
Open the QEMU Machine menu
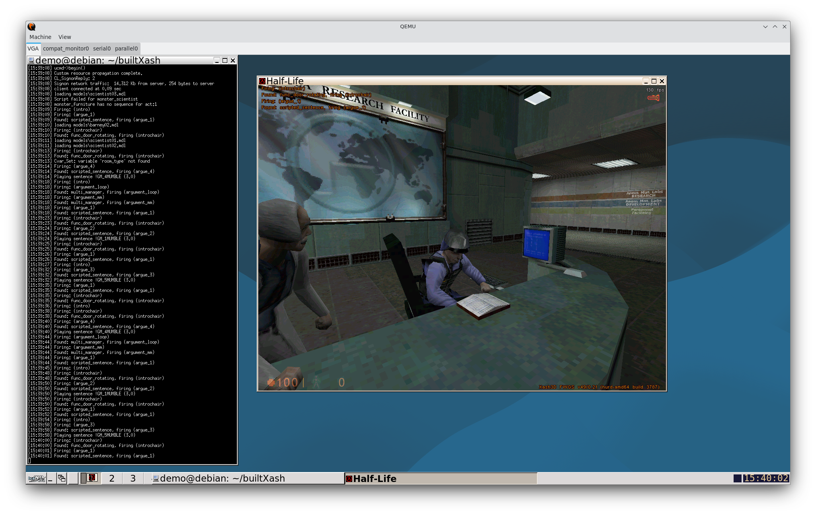point(40,37)
